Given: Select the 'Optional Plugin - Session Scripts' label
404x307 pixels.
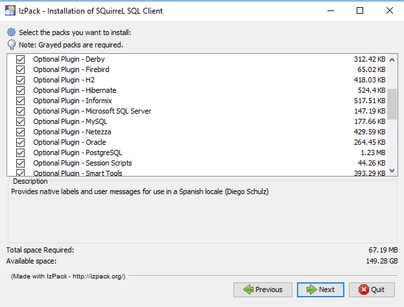Looking at the screenshot, I should pos(82,163).
